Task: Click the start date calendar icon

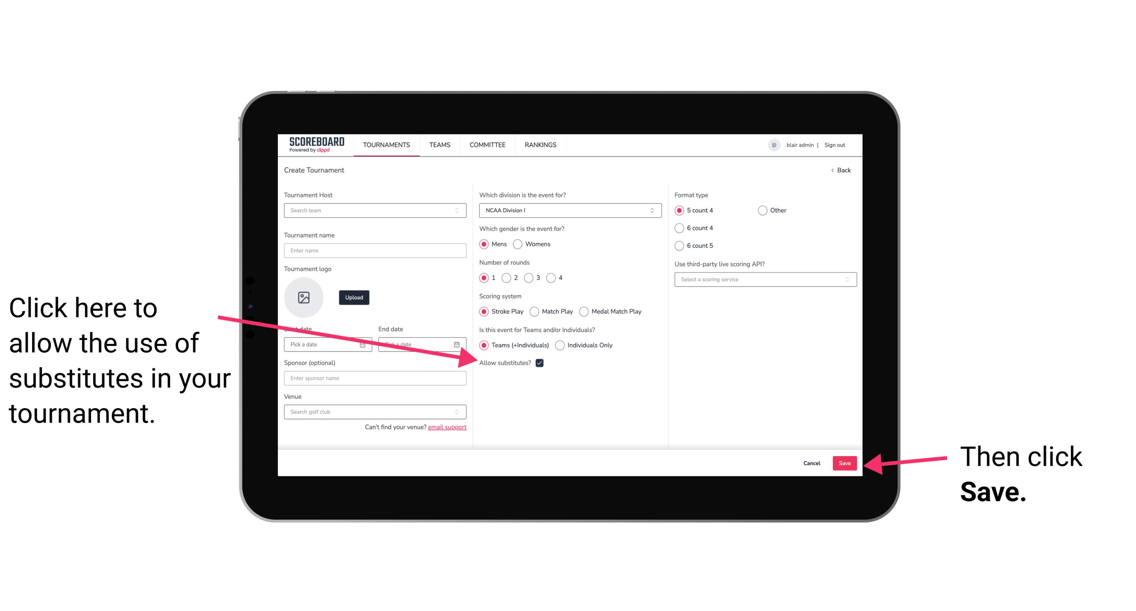Action: point(365,344)
